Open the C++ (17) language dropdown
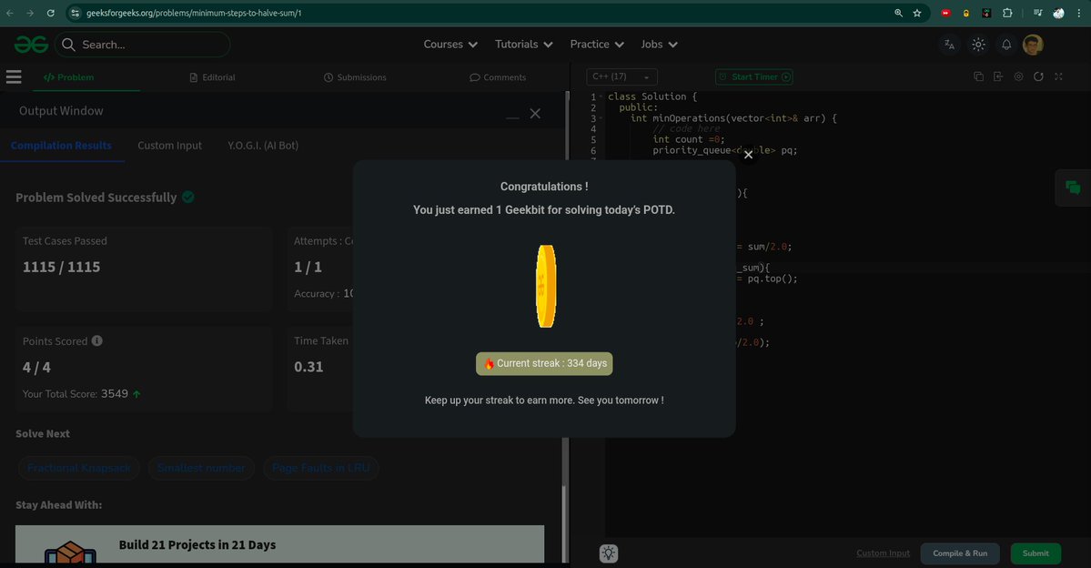The height and width of the screenshot is (568, 1091). [x=621, y=76]
